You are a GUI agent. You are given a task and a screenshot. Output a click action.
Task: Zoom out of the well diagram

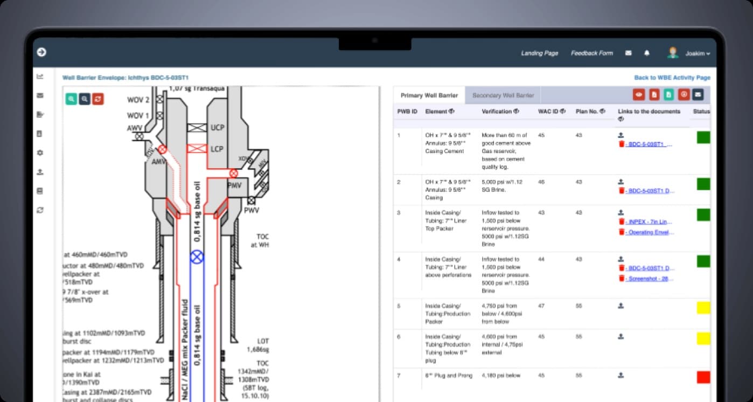point(85,99)
